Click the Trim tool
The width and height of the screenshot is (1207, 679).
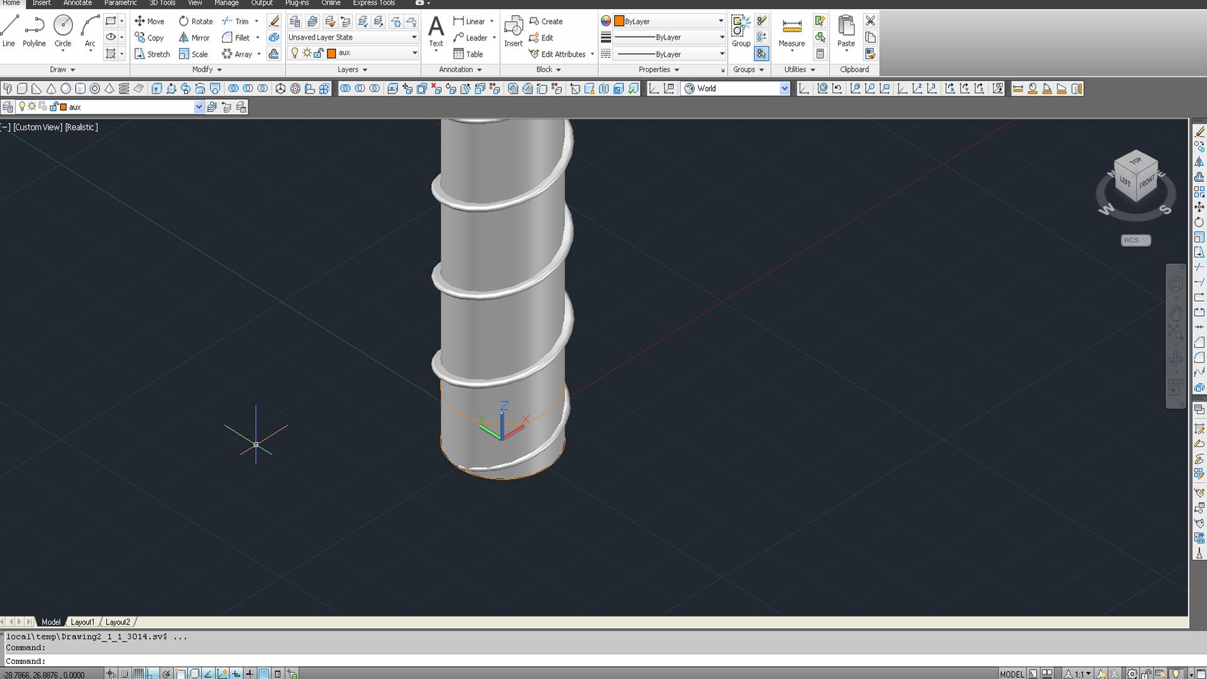236,21
